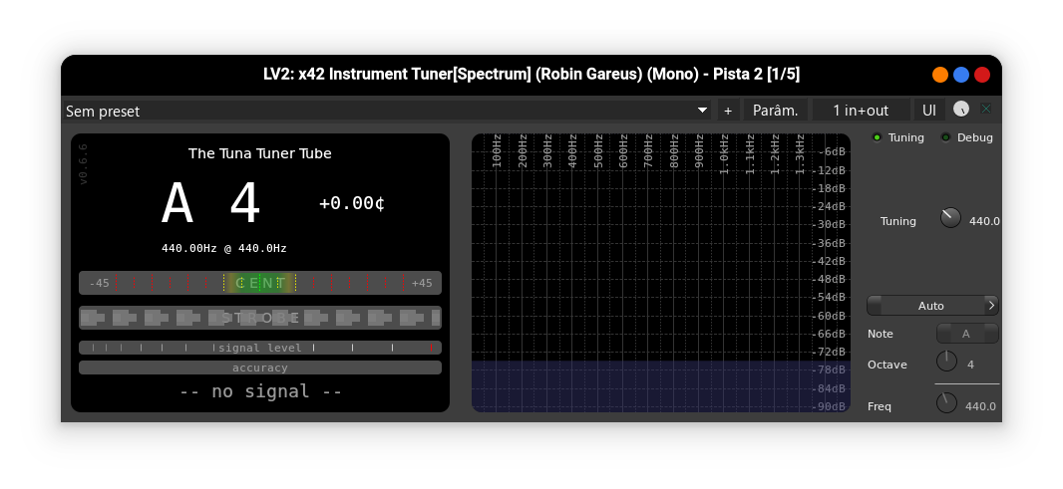This screenshot has width=1063, height=489.
Task: Click the '-- no signal --' status text
Action: [x=260, y=391]
